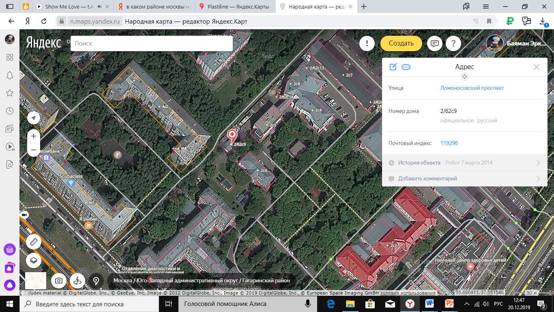Viewport: 554px width, 312px height.
Task: Expand the История объекта row
Action: (464, 163)
